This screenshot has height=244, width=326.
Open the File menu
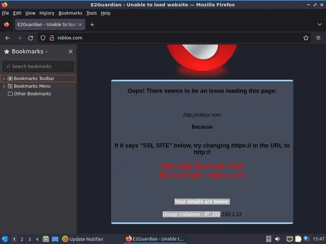point(5,13)
